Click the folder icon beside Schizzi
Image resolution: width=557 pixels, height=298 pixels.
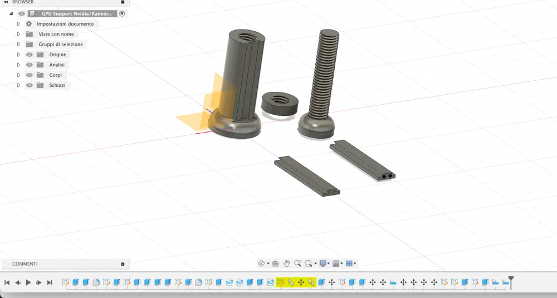coord(40,85)
